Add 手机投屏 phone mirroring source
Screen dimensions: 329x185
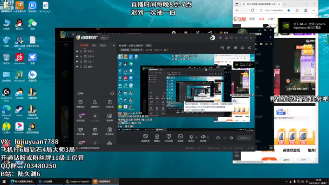[x=169, y=138]
